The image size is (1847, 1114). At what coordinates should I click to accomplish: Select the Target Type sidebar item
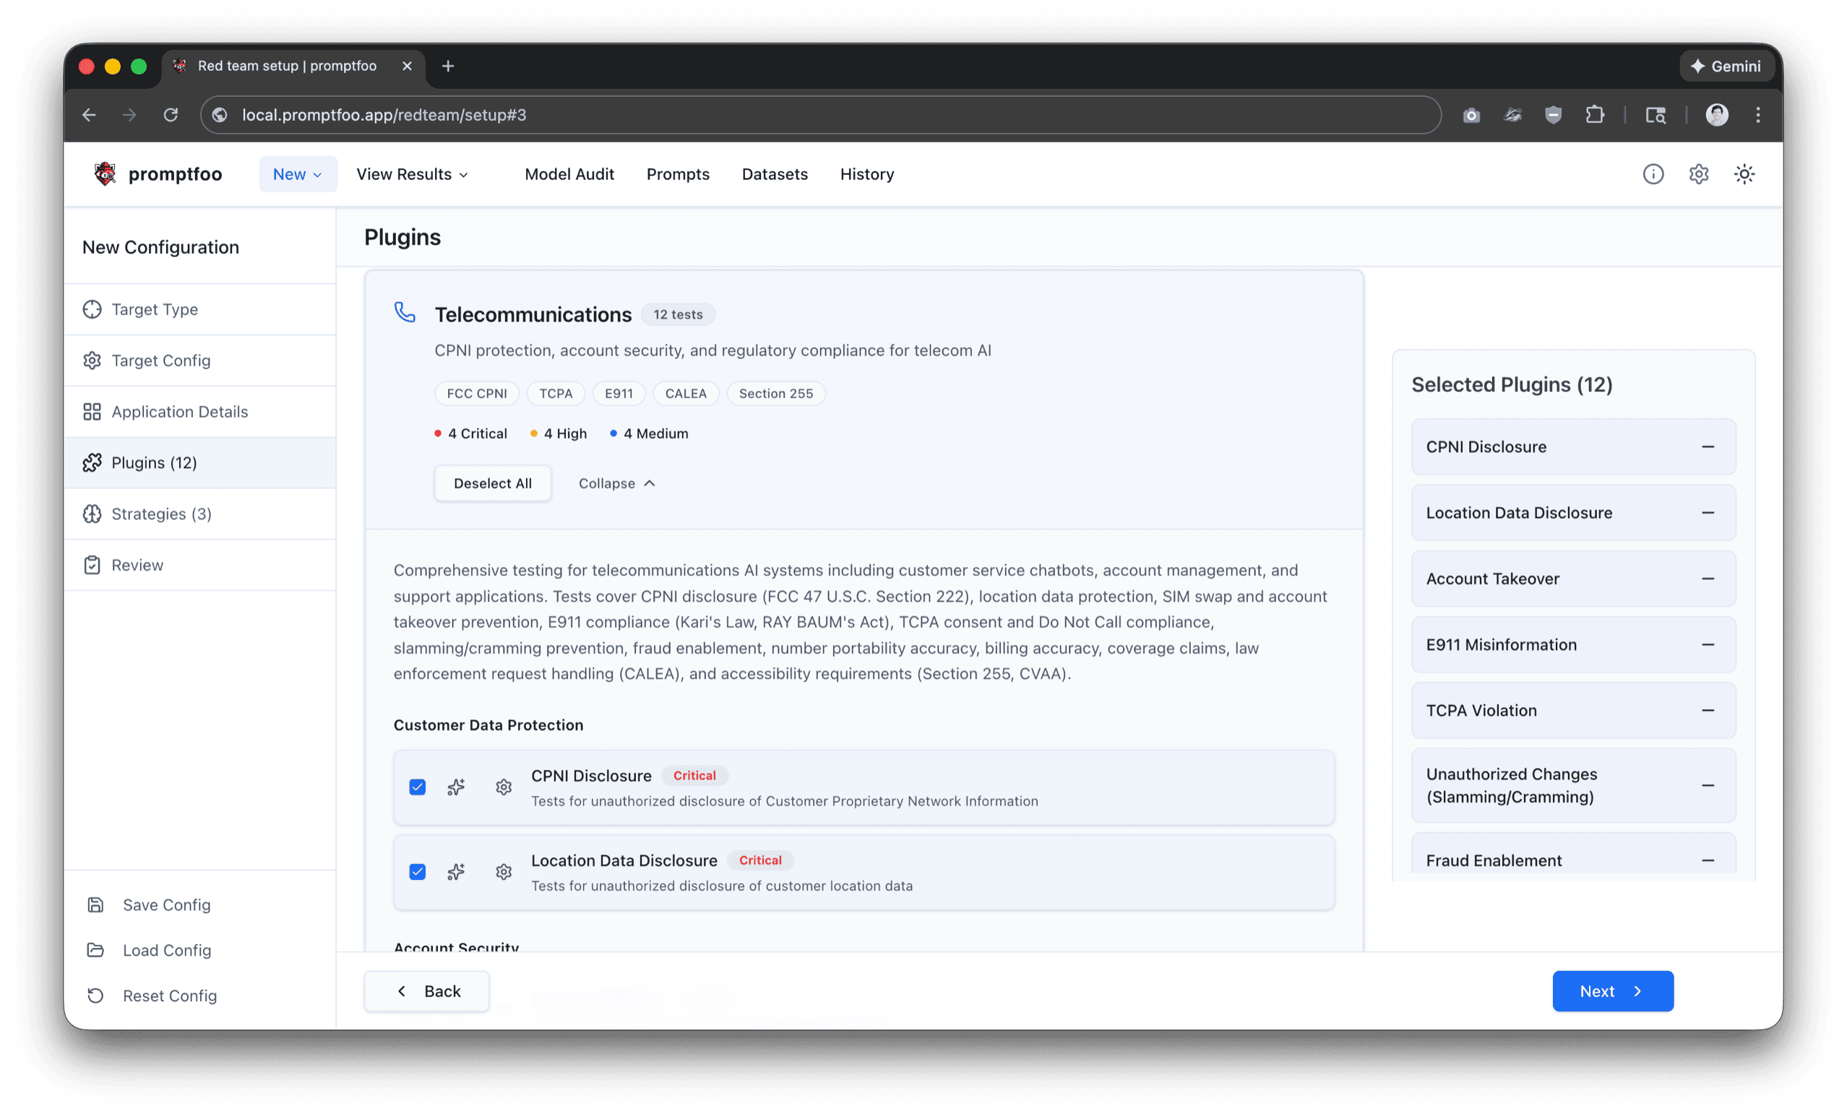[x=155, y=309]
